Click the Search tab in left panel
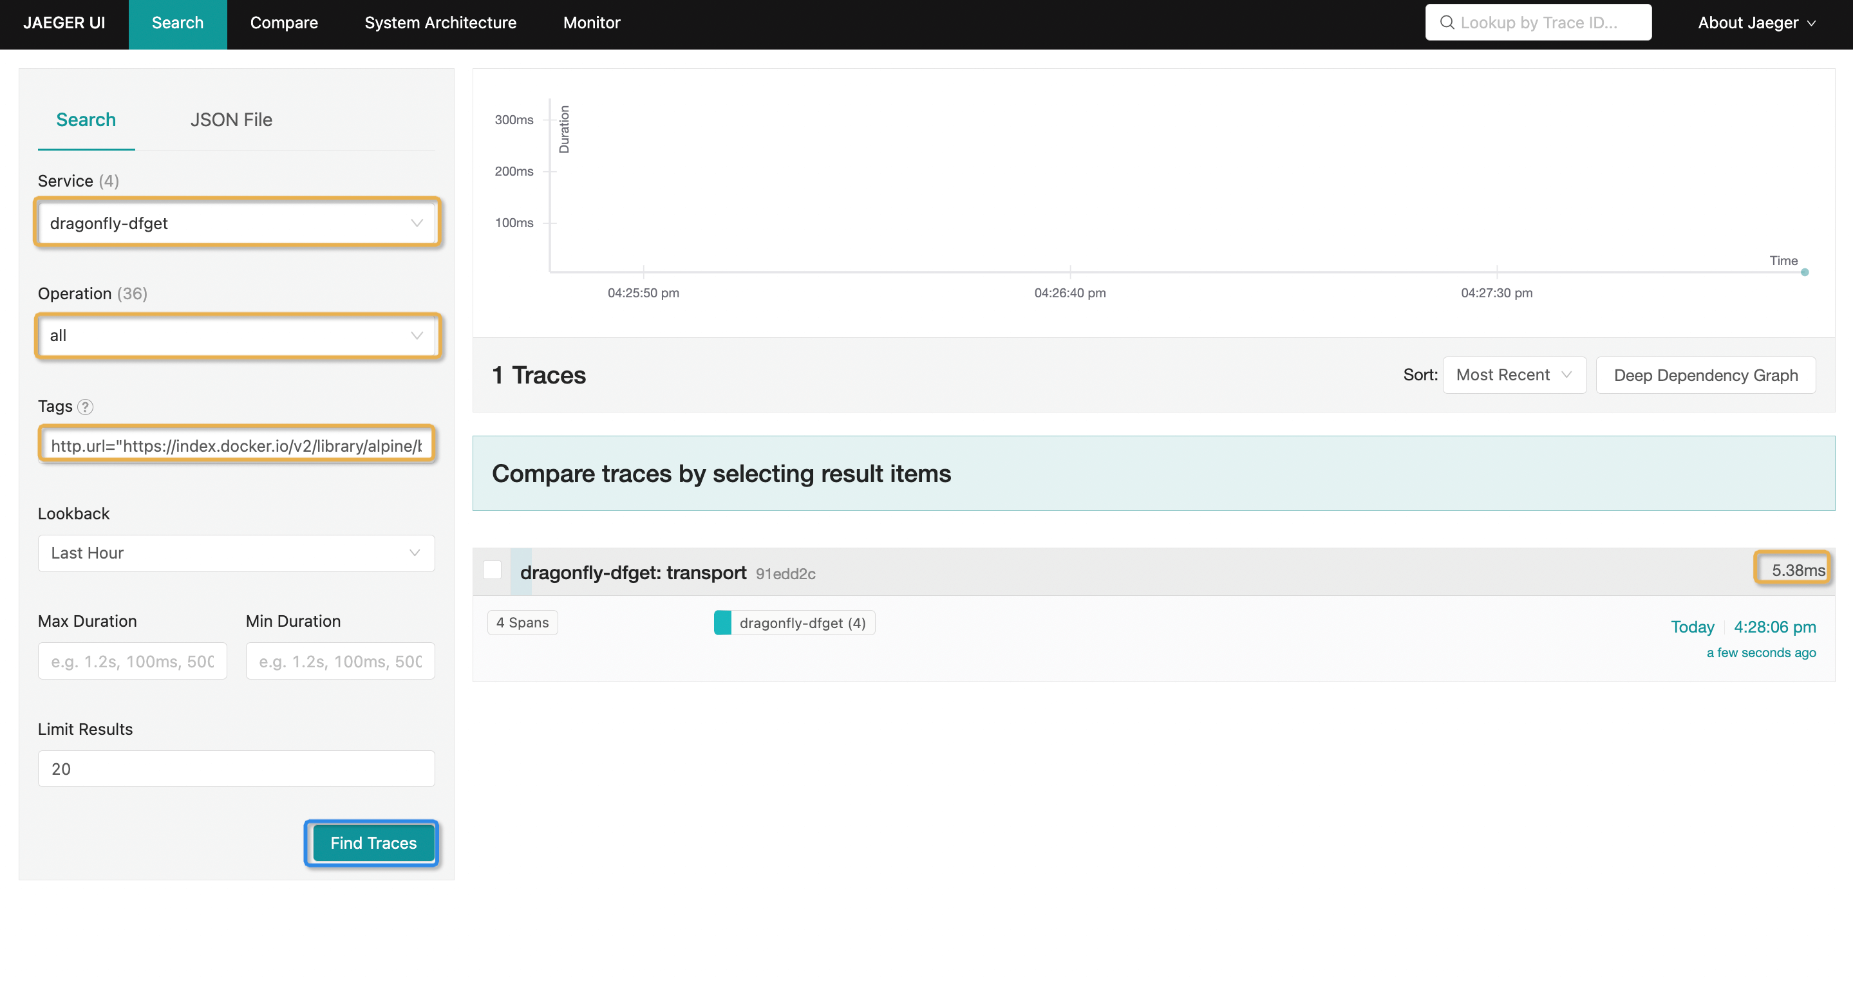The height and width of the screenshot is (982, 1853). [x=86, y=119]
